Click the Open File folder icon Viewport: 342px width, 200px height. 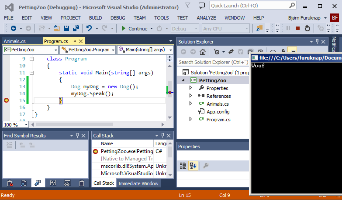(57, 28)
